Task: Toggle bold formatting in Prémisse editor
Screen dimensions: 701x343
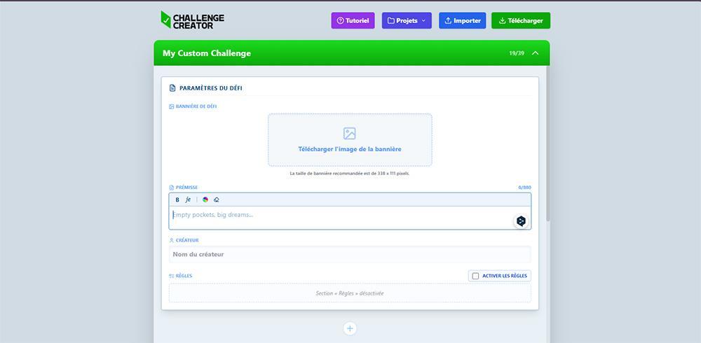Action: [177, 199]
